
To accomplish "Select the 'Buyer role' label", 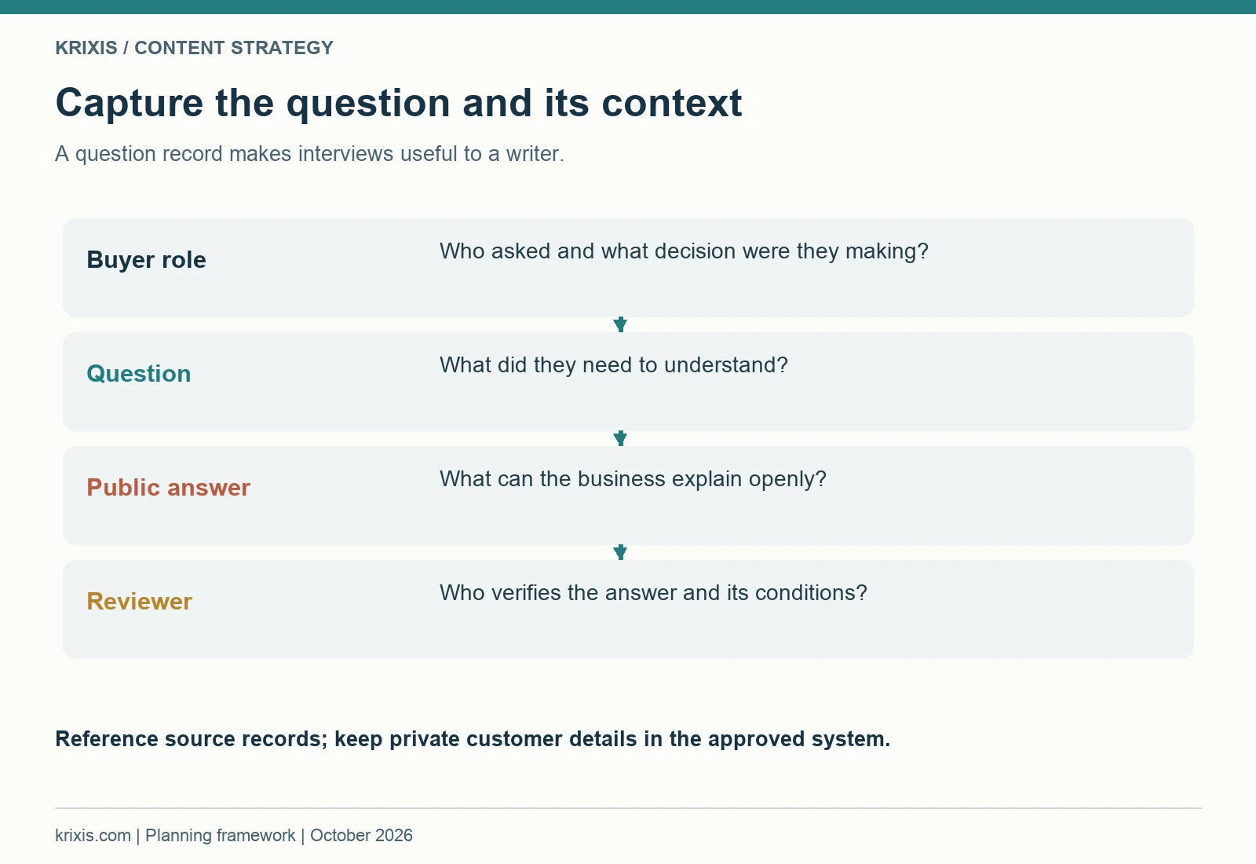I will (146, 260).
